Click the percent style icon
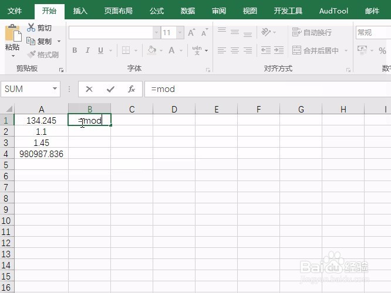 (x=382, y=50)
